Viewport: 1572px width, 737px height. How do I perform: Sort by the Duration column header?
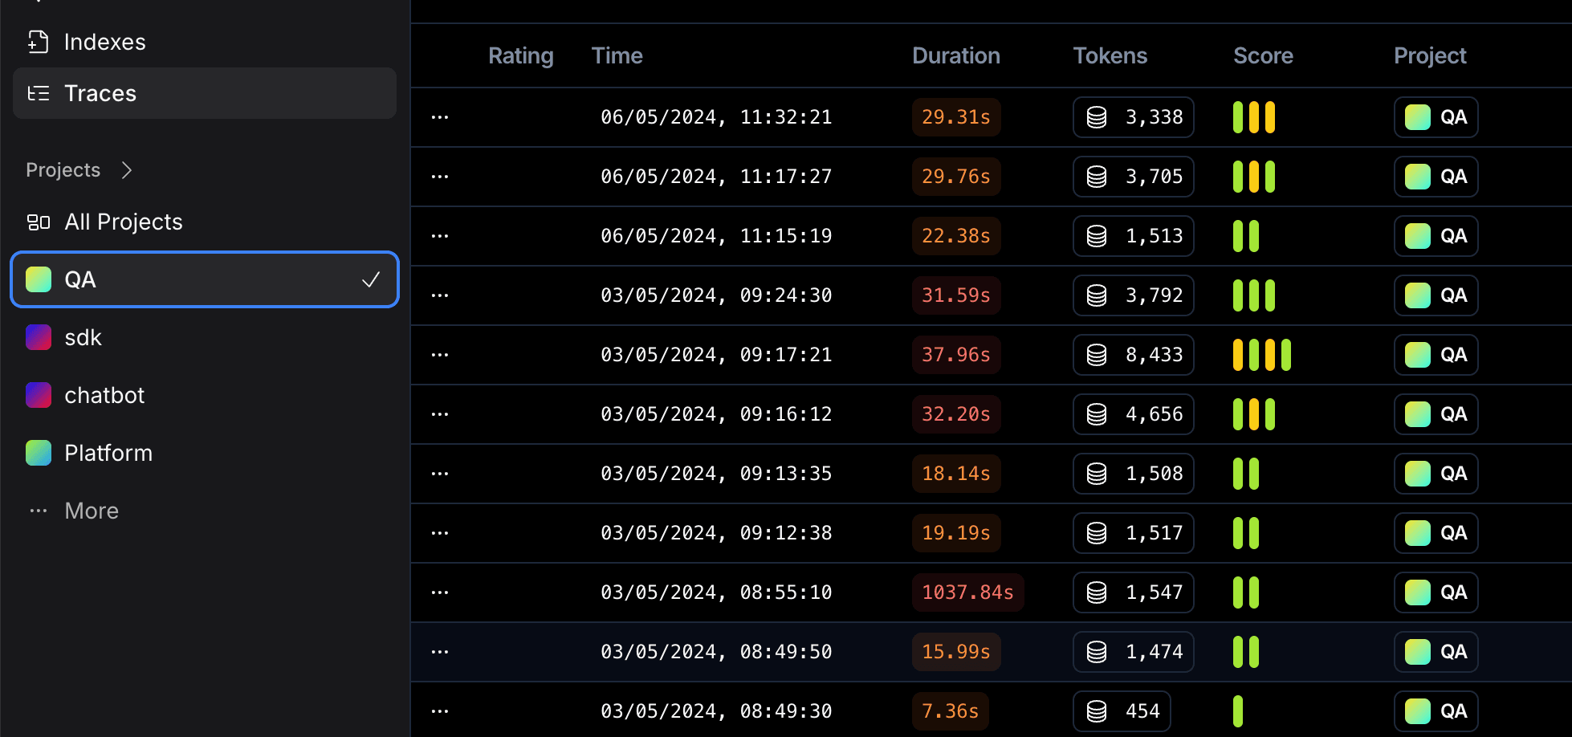pos(955,55)
